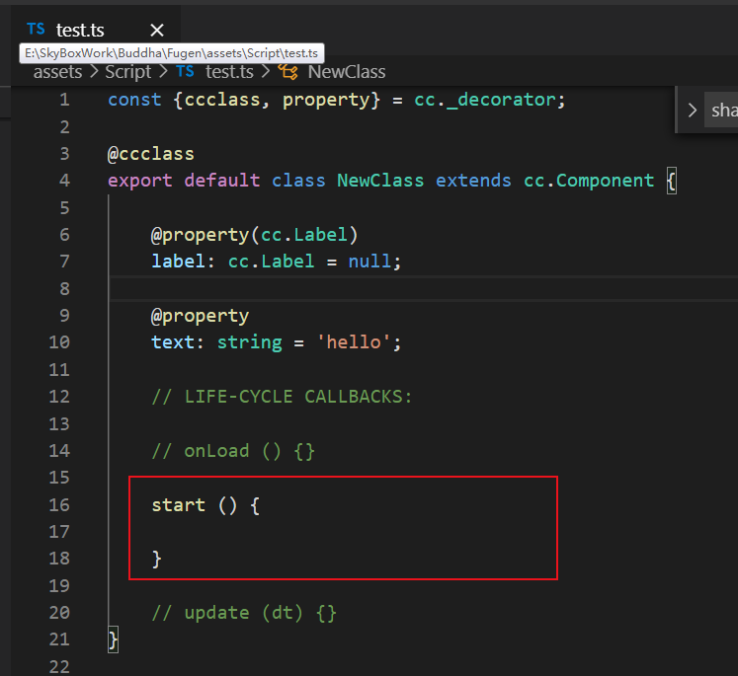Close the test.ts editor tab
738x676 pixels.
(157, 30)
